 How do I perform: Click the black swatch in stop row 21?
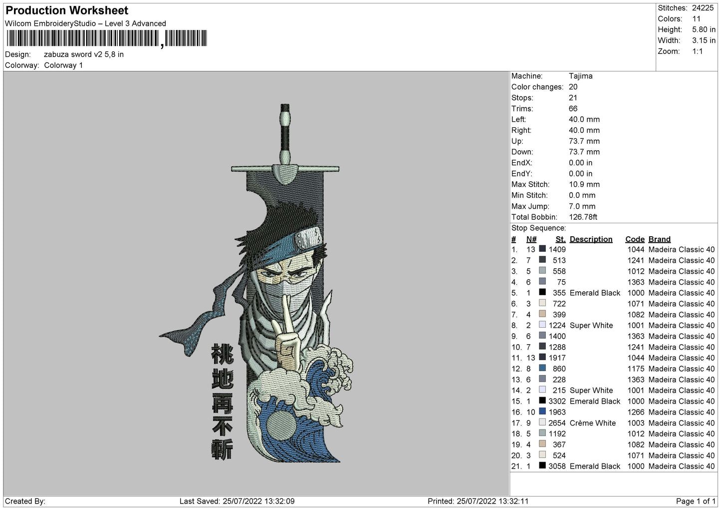(542, 466)
